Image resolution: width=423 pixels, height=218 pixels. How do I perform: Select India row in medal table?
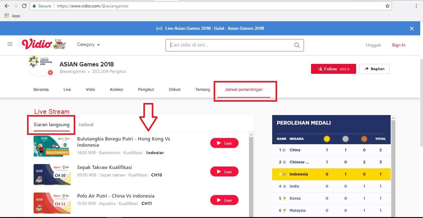point(331,186)
